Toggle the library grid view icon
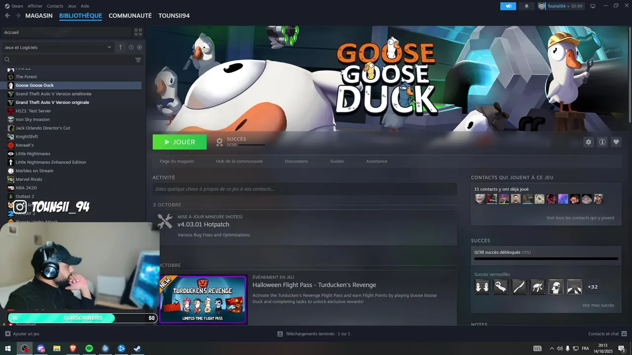 pos(138,32)
